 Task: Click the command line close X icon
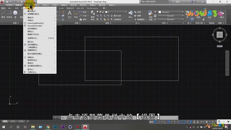point(56,118)
